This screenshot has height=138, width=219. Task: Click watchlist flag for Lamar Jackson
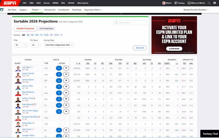66,81
